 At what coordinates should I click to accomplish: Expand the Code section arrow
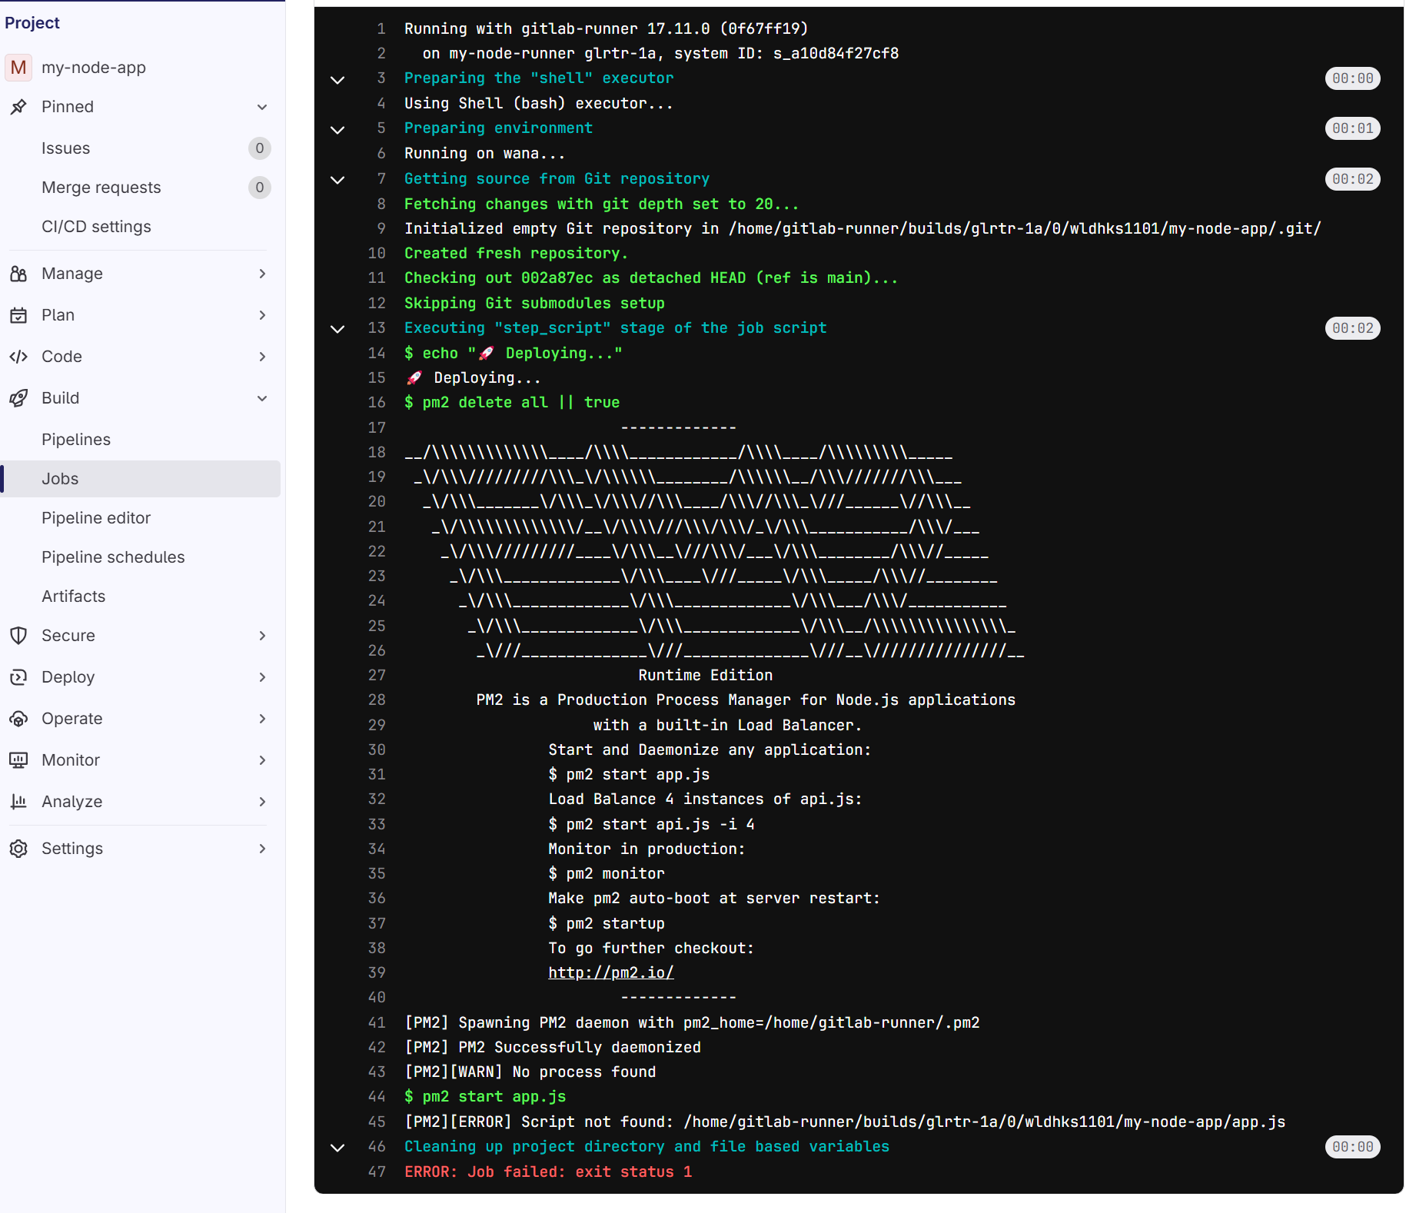point(262,357)
